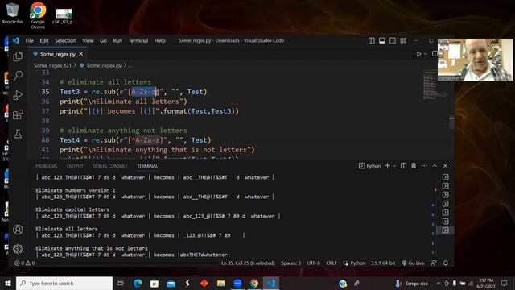Split the terminal
Image resolution: width=515 pixels, height=290 pixels.
(403, 166)
